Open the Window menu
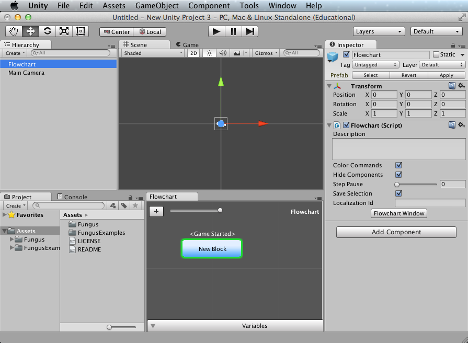This screenshot has width=468, height=343. [x=282, y=6]
